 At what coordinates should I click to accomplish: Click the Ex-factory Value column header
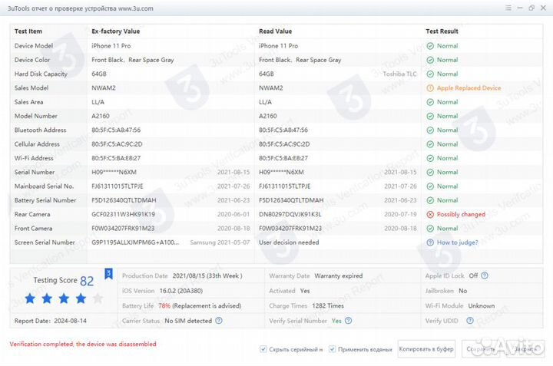pyautogui.click(x=116, y=31)
